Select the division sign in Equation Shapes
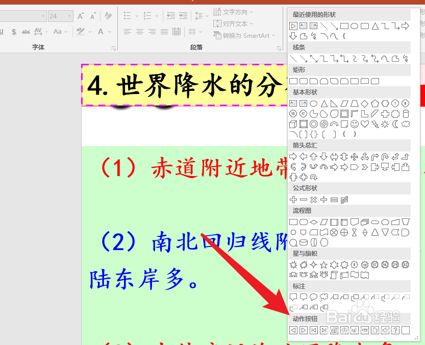Image resolution: width=425 pixels, height=345 pixels. point(323,200)
